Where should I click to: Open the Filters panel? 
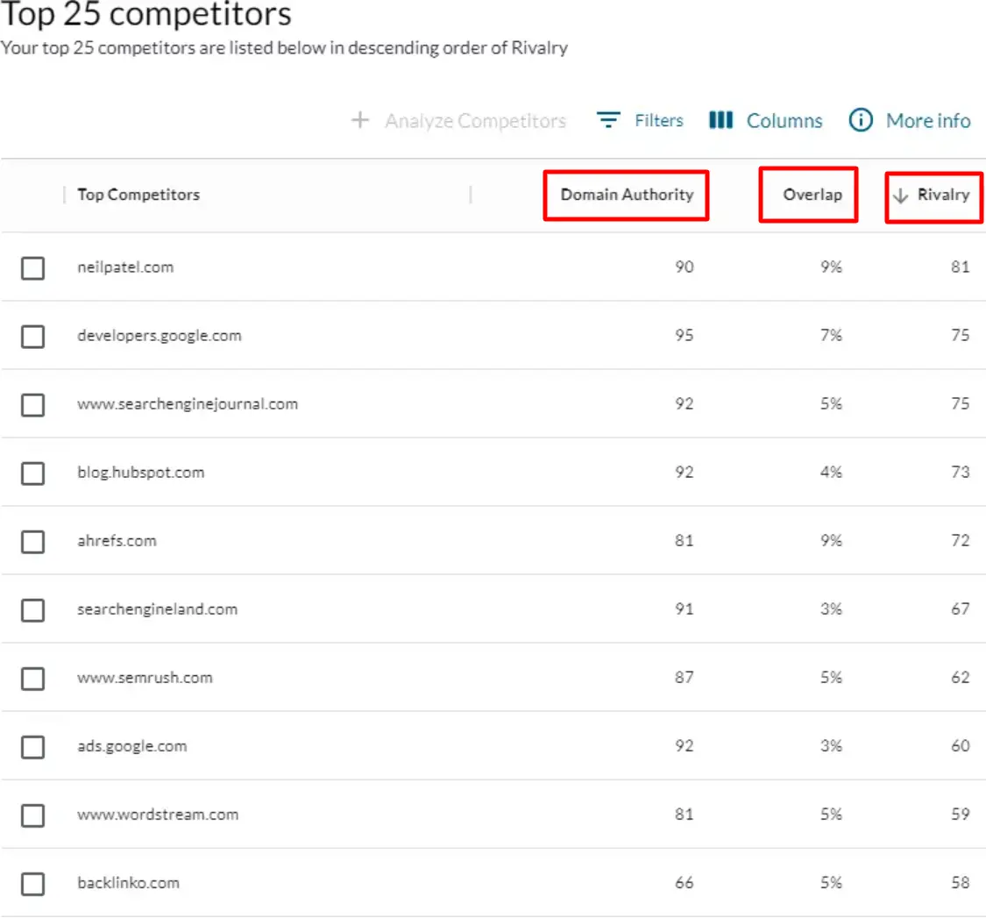pyautogui.click(x=658, y=121)
